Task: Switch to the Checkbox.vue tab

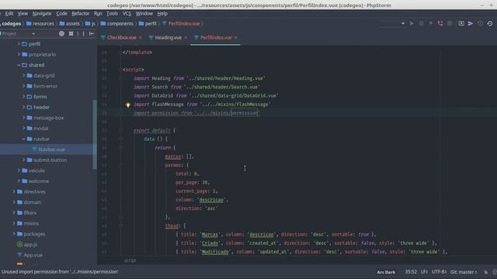Action: coord(121,38)
